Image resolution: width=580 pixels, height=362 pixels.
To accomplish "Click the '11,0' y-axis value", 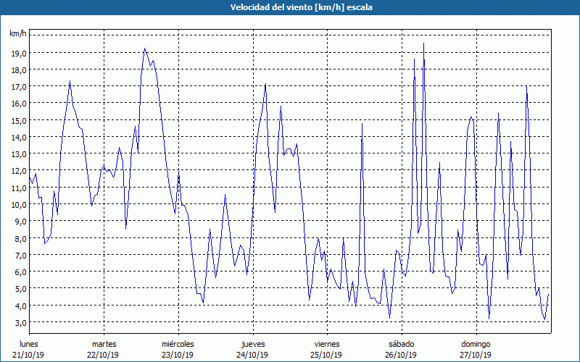I will (19, 188).
